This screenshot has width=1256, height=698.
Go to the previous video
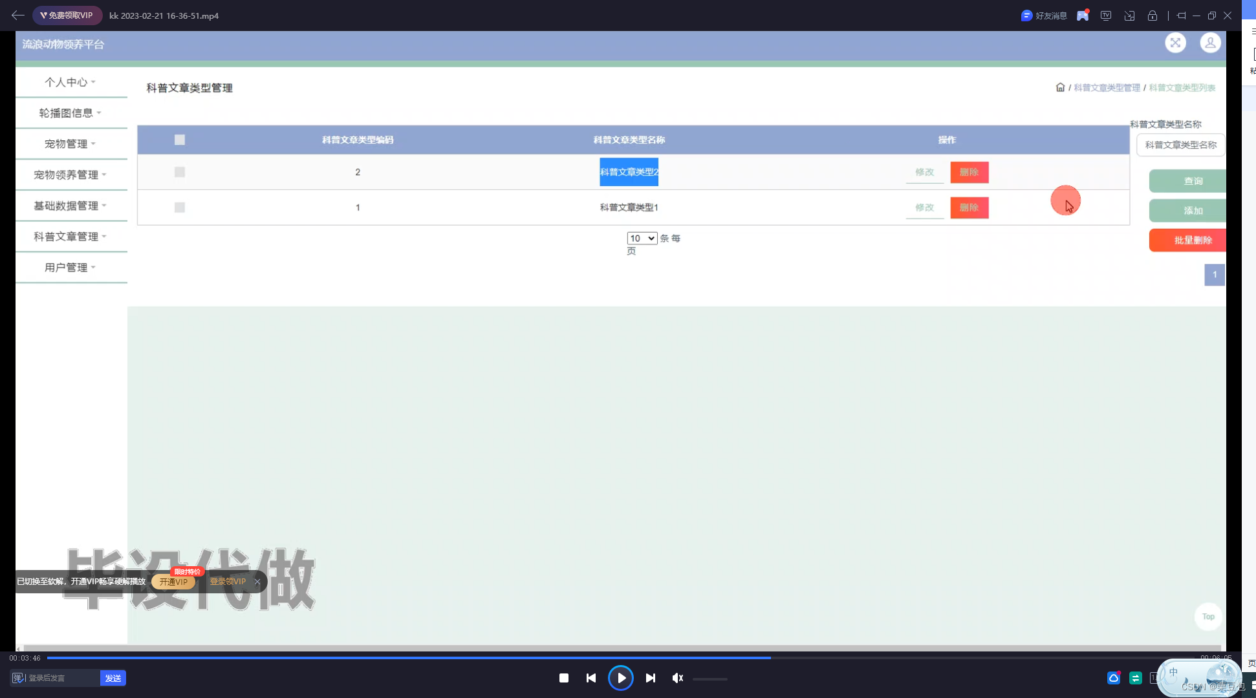coord(591,678)
